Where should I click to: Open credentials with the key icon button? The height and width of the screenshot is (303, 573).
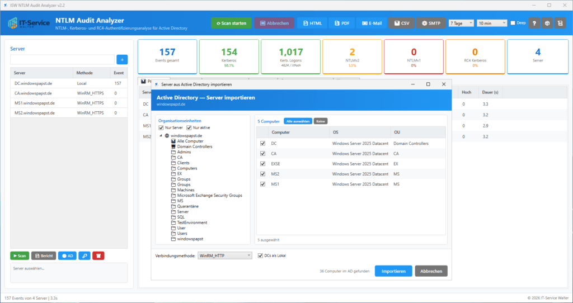(x=84, y=255)
